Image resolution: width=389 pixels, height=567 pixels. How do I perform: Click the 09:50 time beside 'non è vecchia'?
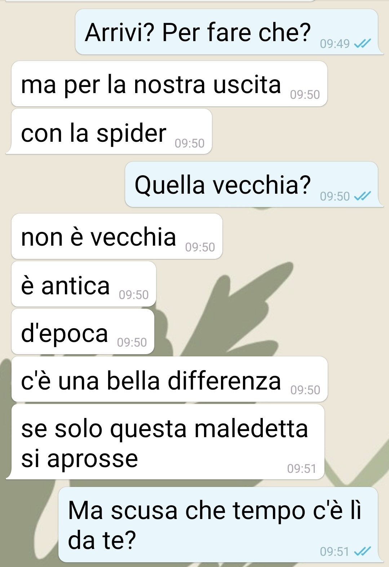pos(200,247)
